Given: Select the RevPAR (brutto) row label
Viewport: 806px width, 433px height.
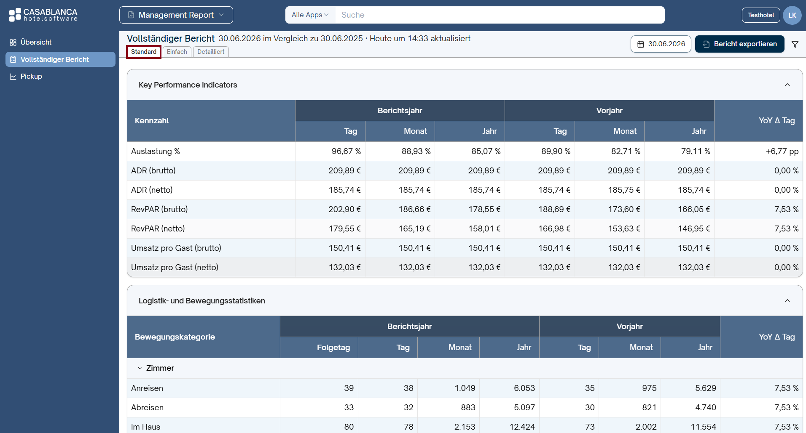Looking at the screenshot, I should [x=159, y=209].
